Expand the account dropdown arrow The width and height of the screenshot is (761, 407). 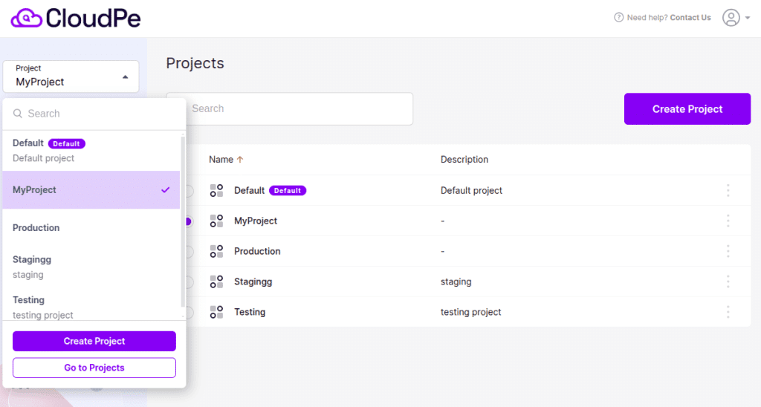pyautogui.click(x=748, y=18)
